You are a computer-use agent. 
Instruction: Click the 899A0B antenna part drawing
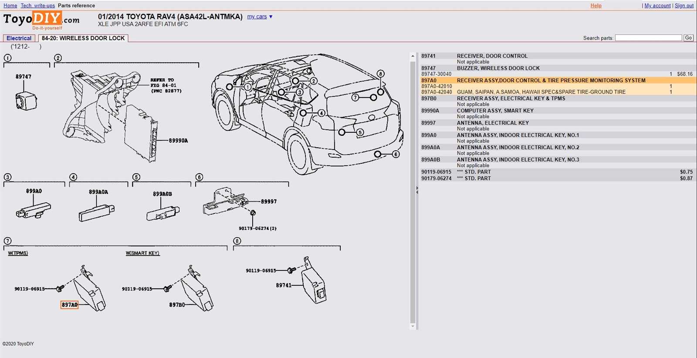tap(163, 213)
